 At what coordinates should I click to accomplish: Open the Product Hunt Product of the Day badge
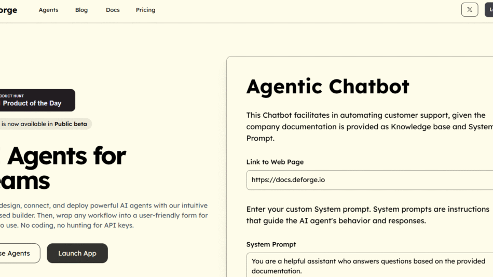[36, 100]
